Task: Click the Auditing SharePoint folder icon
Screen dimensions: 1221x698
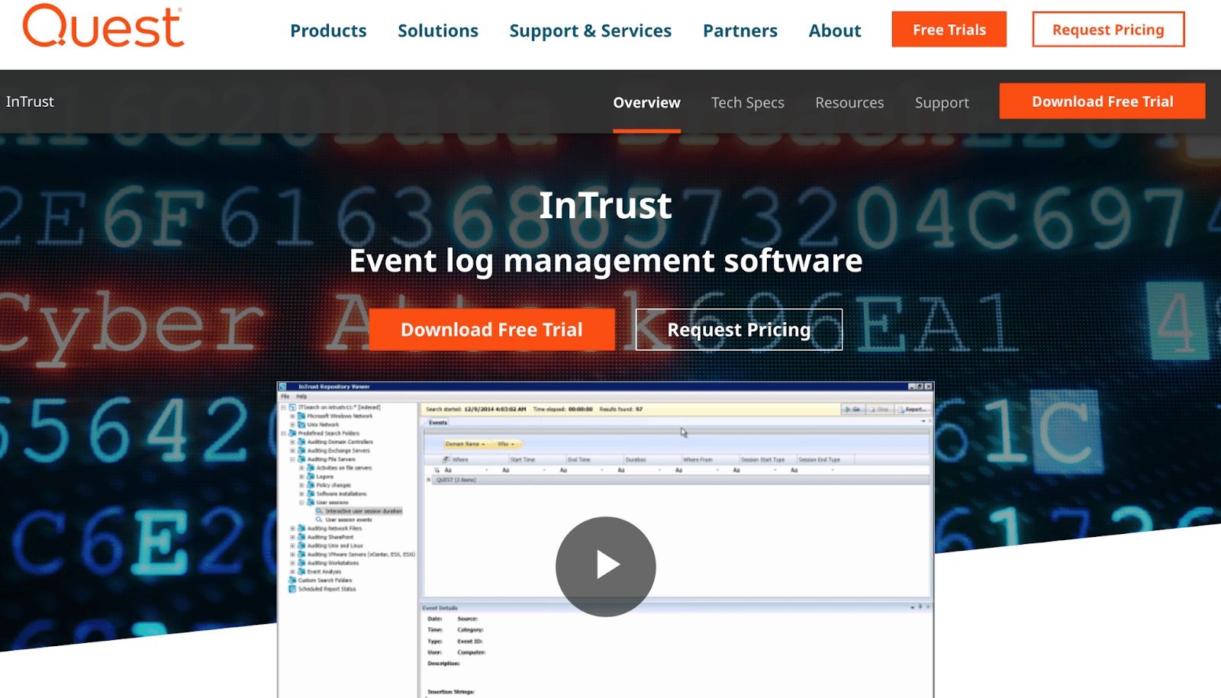Action: 301,537
